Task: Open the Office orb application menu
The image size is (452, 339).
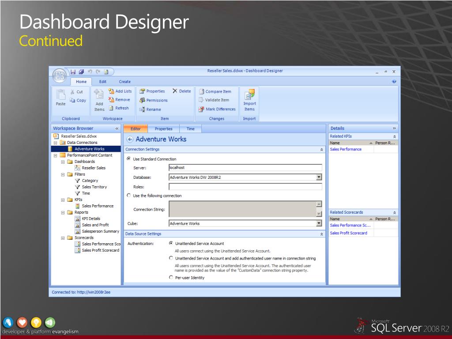Action: click(x=60, y=76)
